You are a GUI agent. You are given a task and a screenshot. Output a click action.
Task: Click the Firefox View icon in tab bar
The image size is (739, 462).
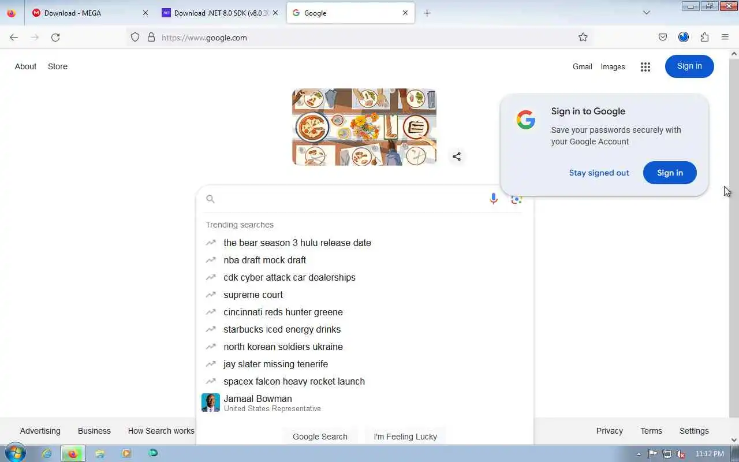point(12,13)
